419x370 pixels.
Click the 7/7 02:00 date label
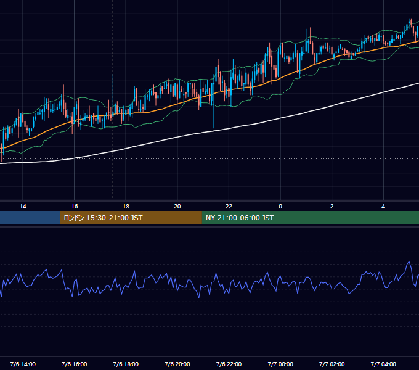[x=332, y=364]
